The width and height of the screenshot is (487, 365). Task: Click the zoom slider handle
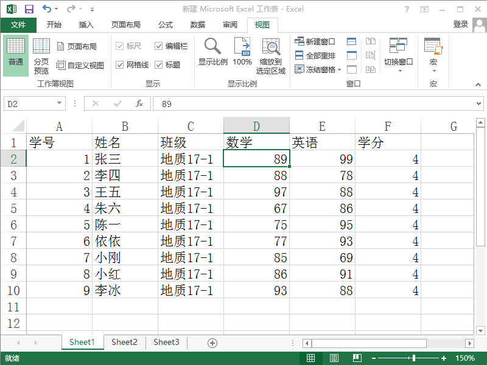click(414, 358)
